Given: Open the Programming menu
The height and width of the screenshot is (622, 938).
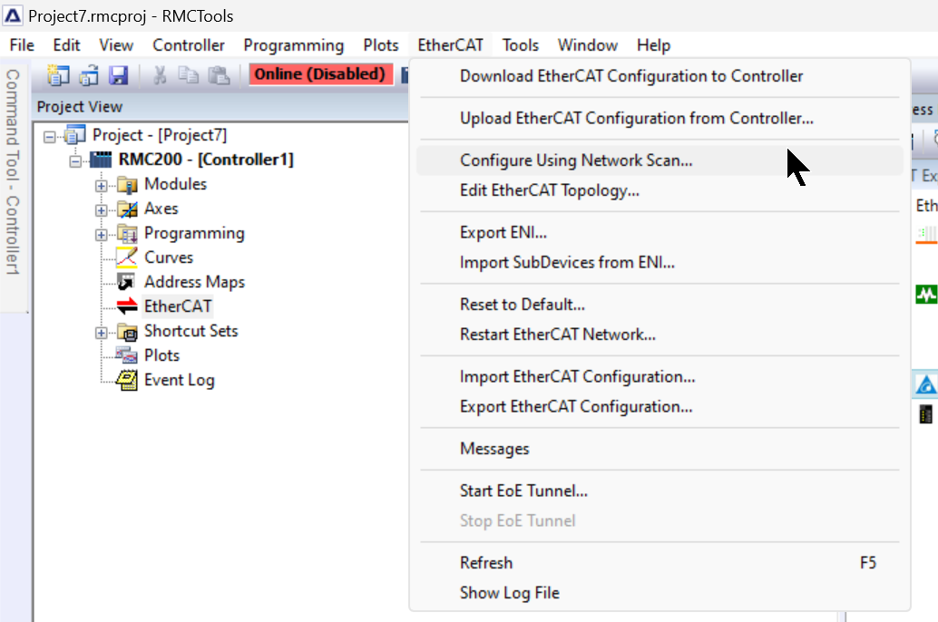Looking at the screenshot, I should [294, 45].
